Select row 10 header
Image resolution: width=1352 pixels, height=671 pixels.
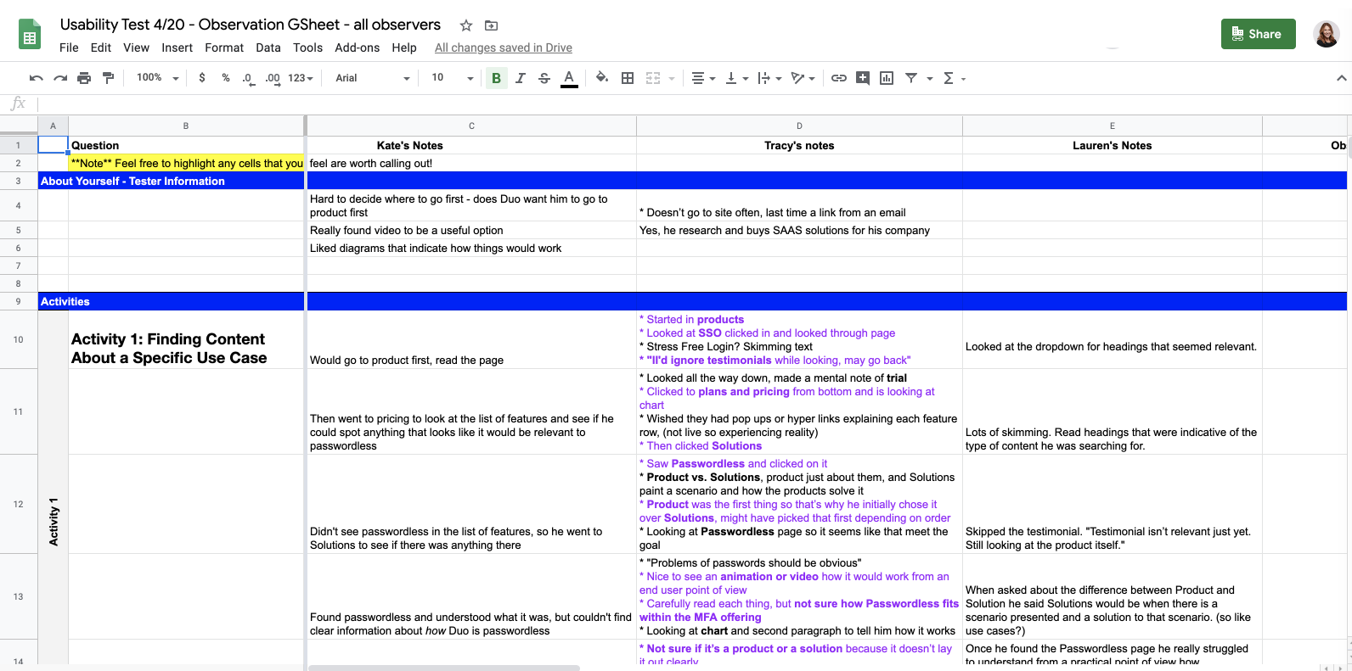[x=19, y=339]
